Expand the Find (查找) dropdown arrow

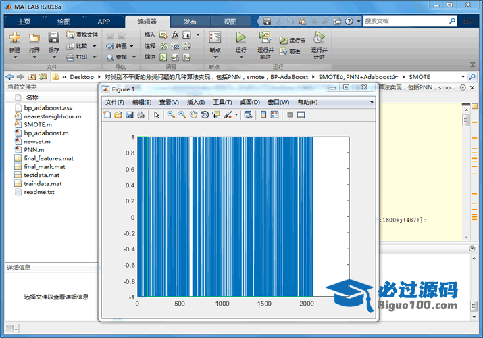tap(134, 57)
